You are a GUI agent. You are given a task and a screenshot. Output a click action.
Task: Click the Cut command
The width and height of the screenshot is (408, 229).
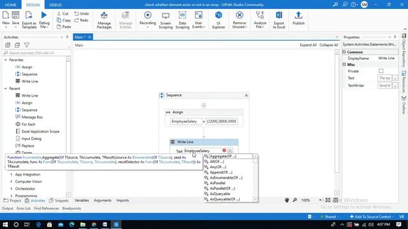(x=62, y=13)
